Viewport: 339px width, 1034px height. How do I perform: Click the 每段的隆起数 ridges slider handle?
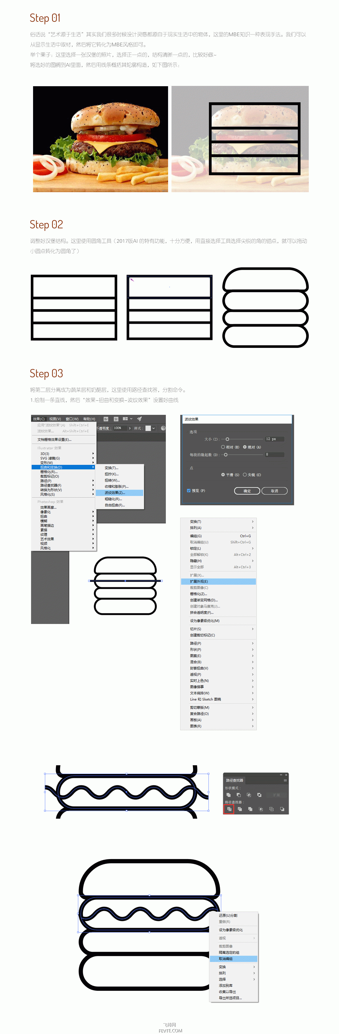click(225, 454)
